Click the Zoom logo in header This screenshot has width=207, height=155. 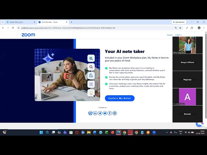pyautogui.click(x=28, y=35)
